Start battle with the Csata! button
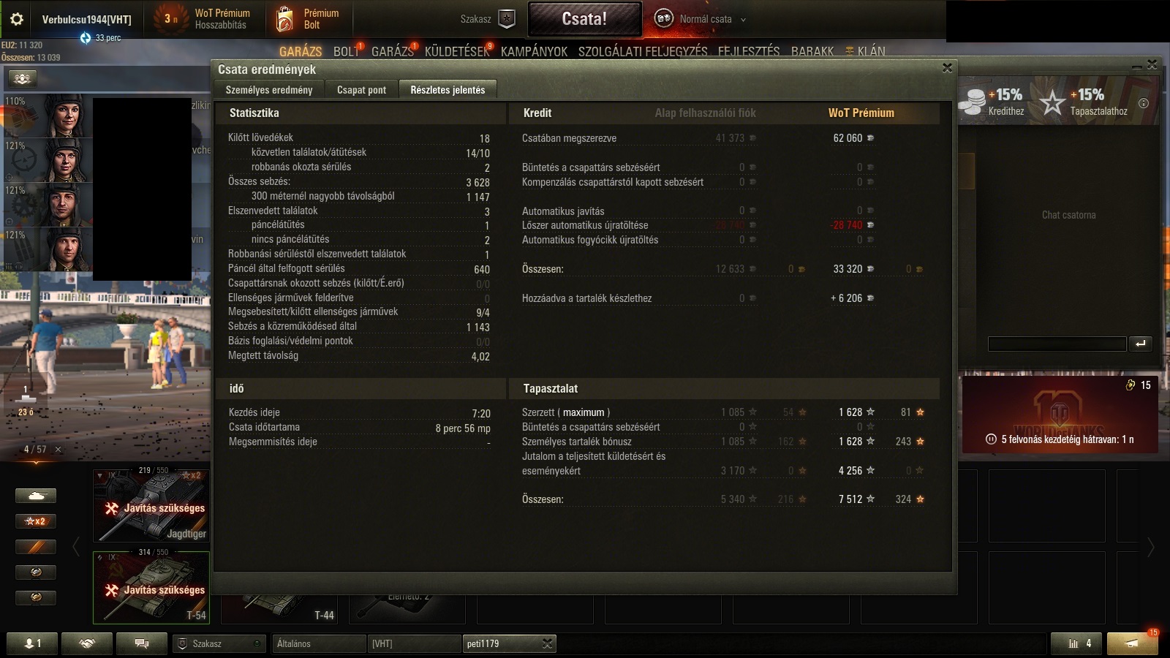The width and height of the screenshot is (1170, 658). tap(584, 19)
